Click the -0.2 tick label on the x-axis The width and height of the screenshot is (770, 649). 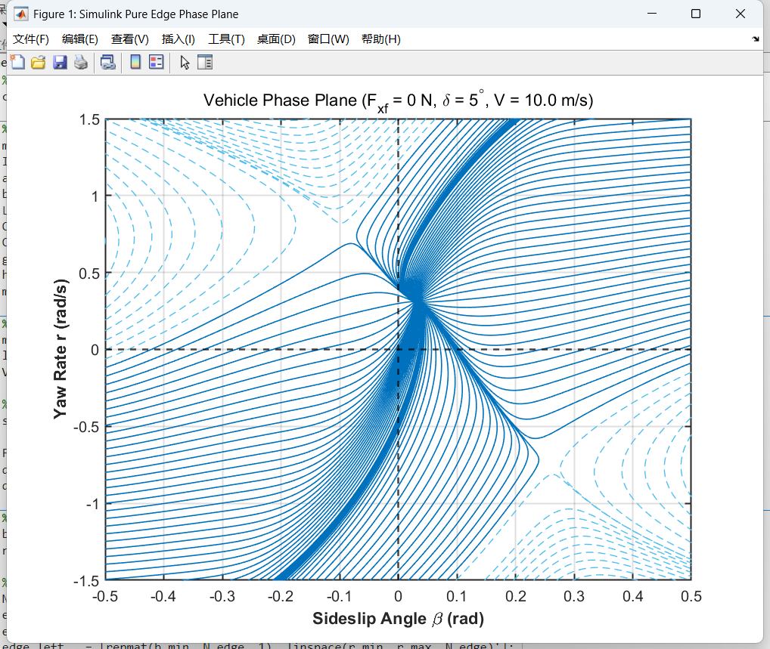[281, 597]
